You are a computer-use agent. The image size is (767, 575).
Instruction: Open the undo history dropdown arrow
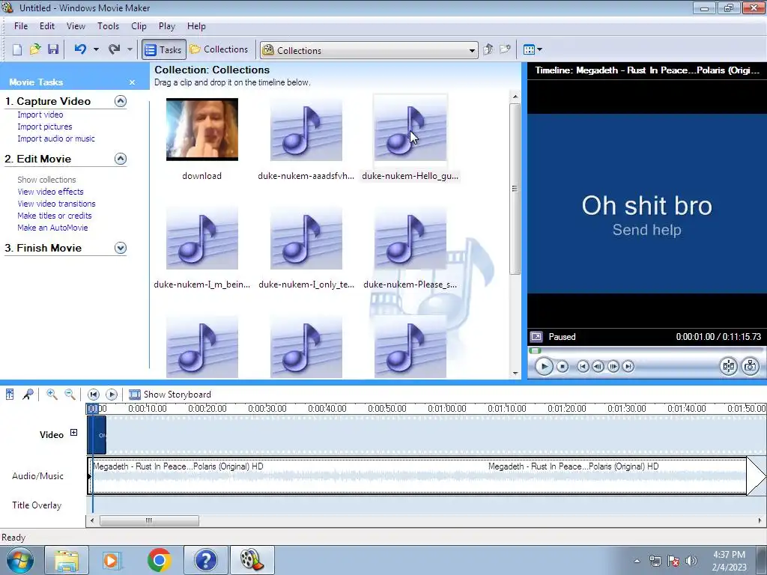[96, 49]
